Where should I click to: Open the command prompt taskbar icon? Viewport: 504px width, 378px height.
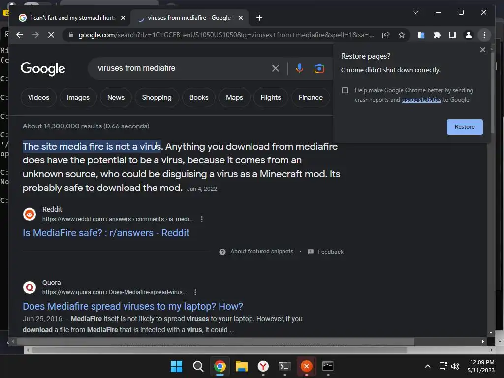(328, 366)
